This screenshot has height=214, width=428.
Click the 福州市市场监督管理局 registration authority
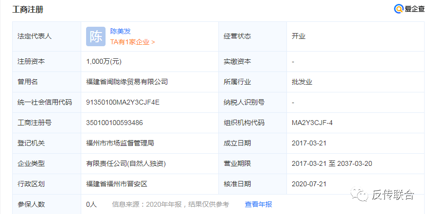click(120, 143)
